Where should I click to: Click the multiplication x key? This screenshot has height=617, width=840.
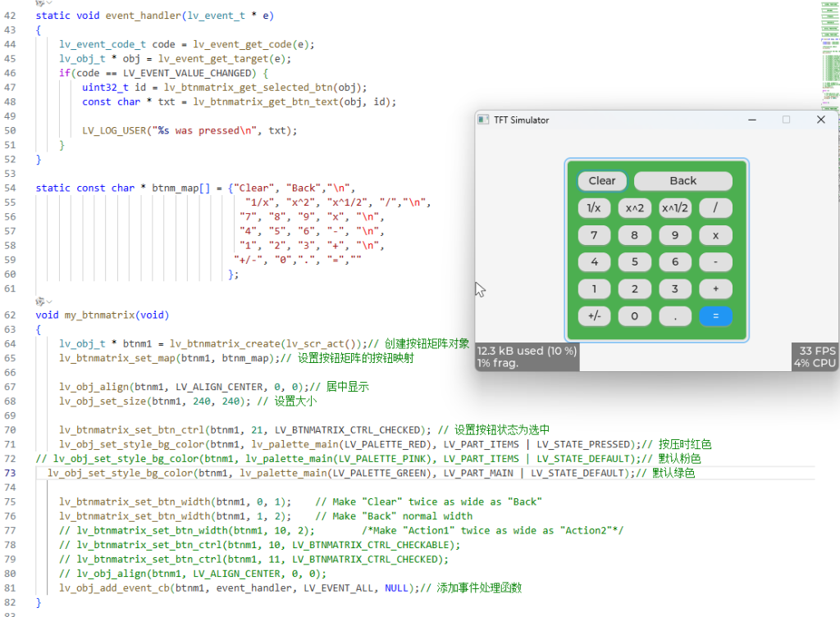pos(714,235)
